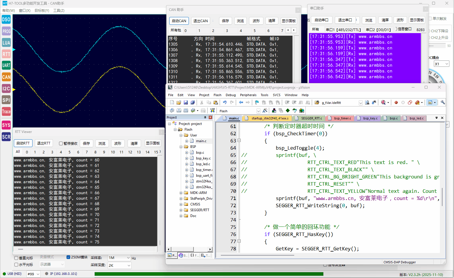This screenshot has width=454, height=278.
Task: Click the 退出串口 button
Action: click(x=345, y=20)
